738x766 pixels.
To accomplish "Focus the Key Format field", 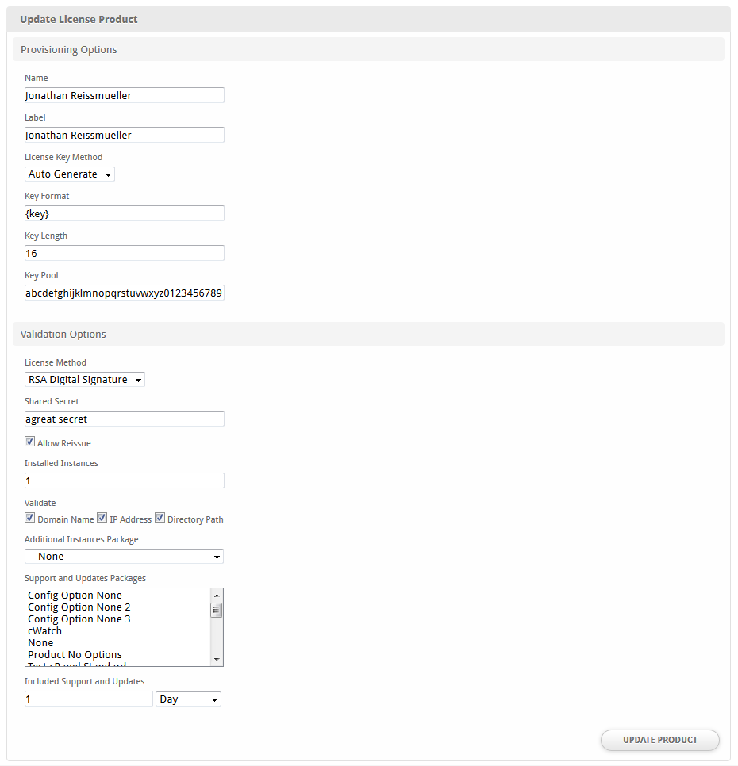I will click(x=124, y=213).
